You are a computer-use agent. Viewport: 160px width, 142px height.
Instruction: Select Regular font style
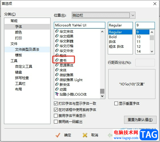[x=120, y=32]
